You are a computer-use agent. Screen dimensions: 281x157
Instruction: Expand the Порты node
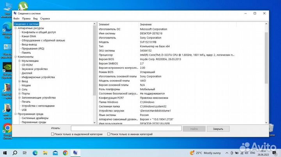click(20, 94)
